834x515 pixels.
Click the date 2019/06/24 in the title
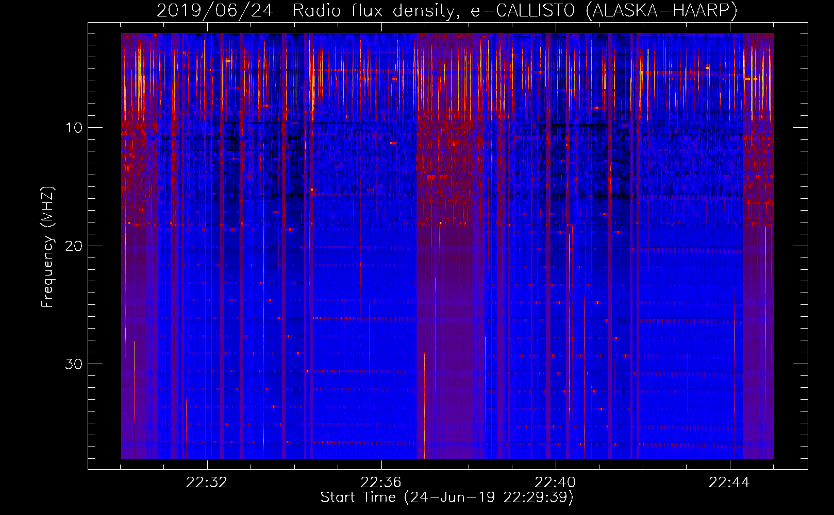(215, 10)
